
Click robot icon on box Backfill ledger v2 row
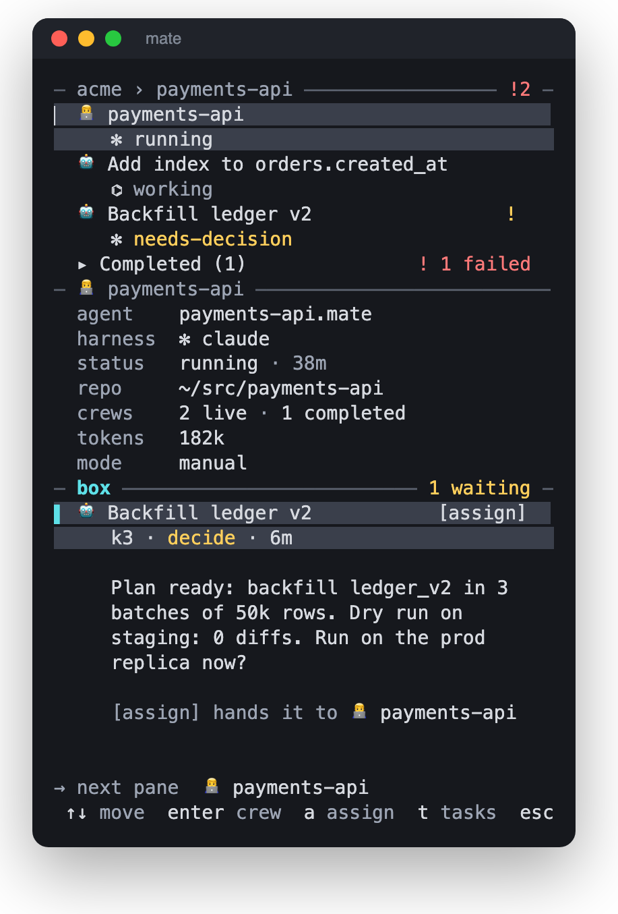tap(86, 511)
